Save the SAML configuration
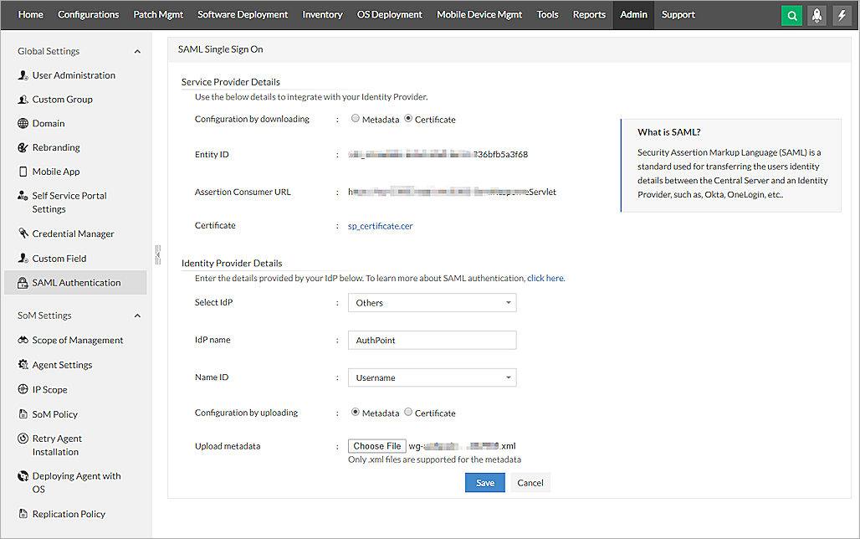 (484, 482)
